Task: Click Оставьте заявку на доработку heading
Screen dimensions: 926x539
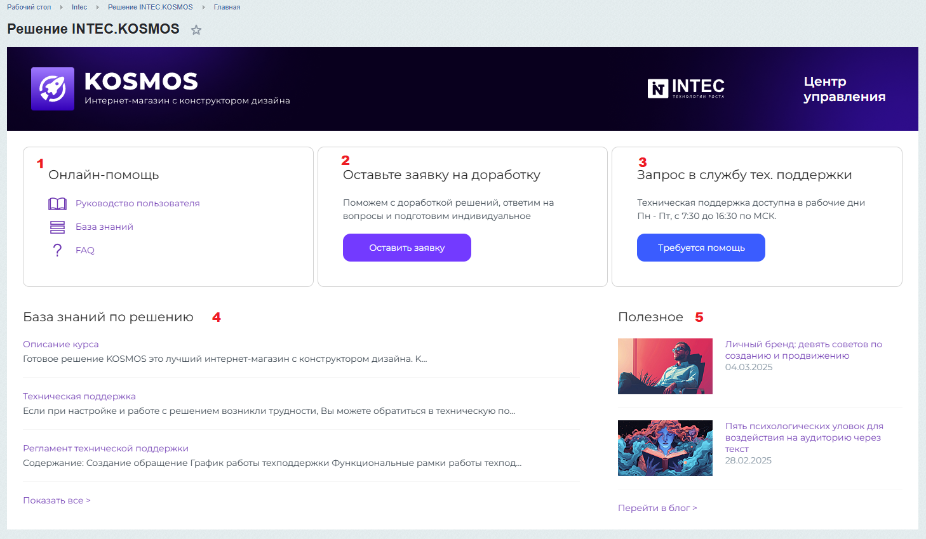Action: (441, 175)
